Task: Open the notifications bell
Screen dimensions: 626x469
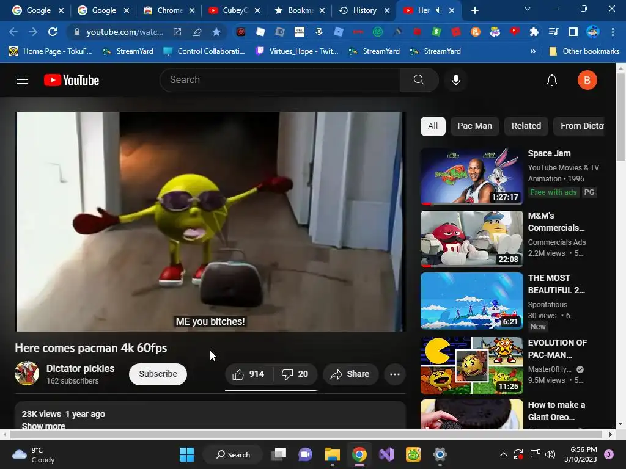Action: tap(552, 80)
